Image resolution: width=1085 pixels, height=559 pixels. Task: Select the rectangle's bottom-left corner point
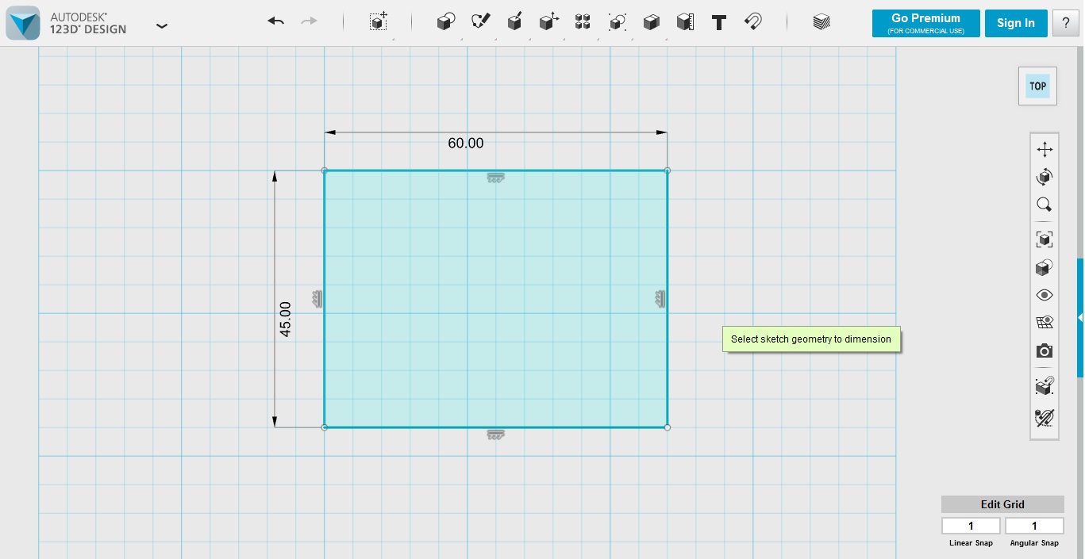tap(324, 427)
